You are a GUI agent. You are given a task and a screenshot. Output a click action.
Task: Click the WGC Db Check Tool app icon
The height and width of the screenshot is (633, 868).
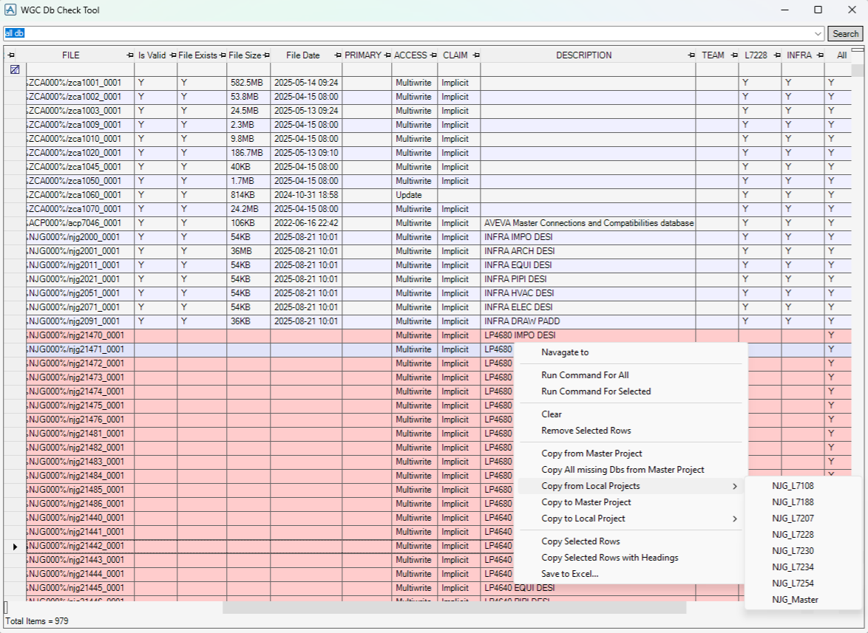10,10
